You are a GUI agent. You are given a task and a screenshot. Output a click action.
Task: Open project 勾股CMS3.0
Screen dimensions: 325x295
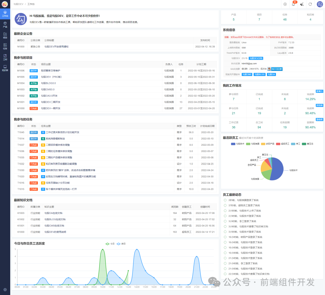click(48, 90)
